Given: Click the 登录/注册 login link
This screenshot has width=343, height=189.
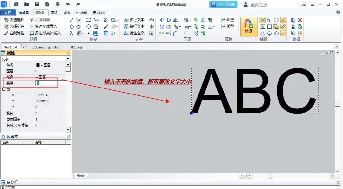Looking at the screenshot, I should 259,4.
